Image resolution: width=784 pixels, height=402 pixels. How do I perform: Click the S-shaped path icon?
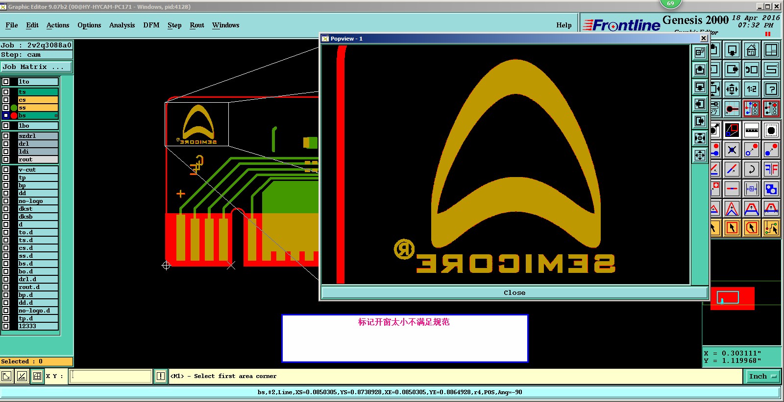(771, 69)
